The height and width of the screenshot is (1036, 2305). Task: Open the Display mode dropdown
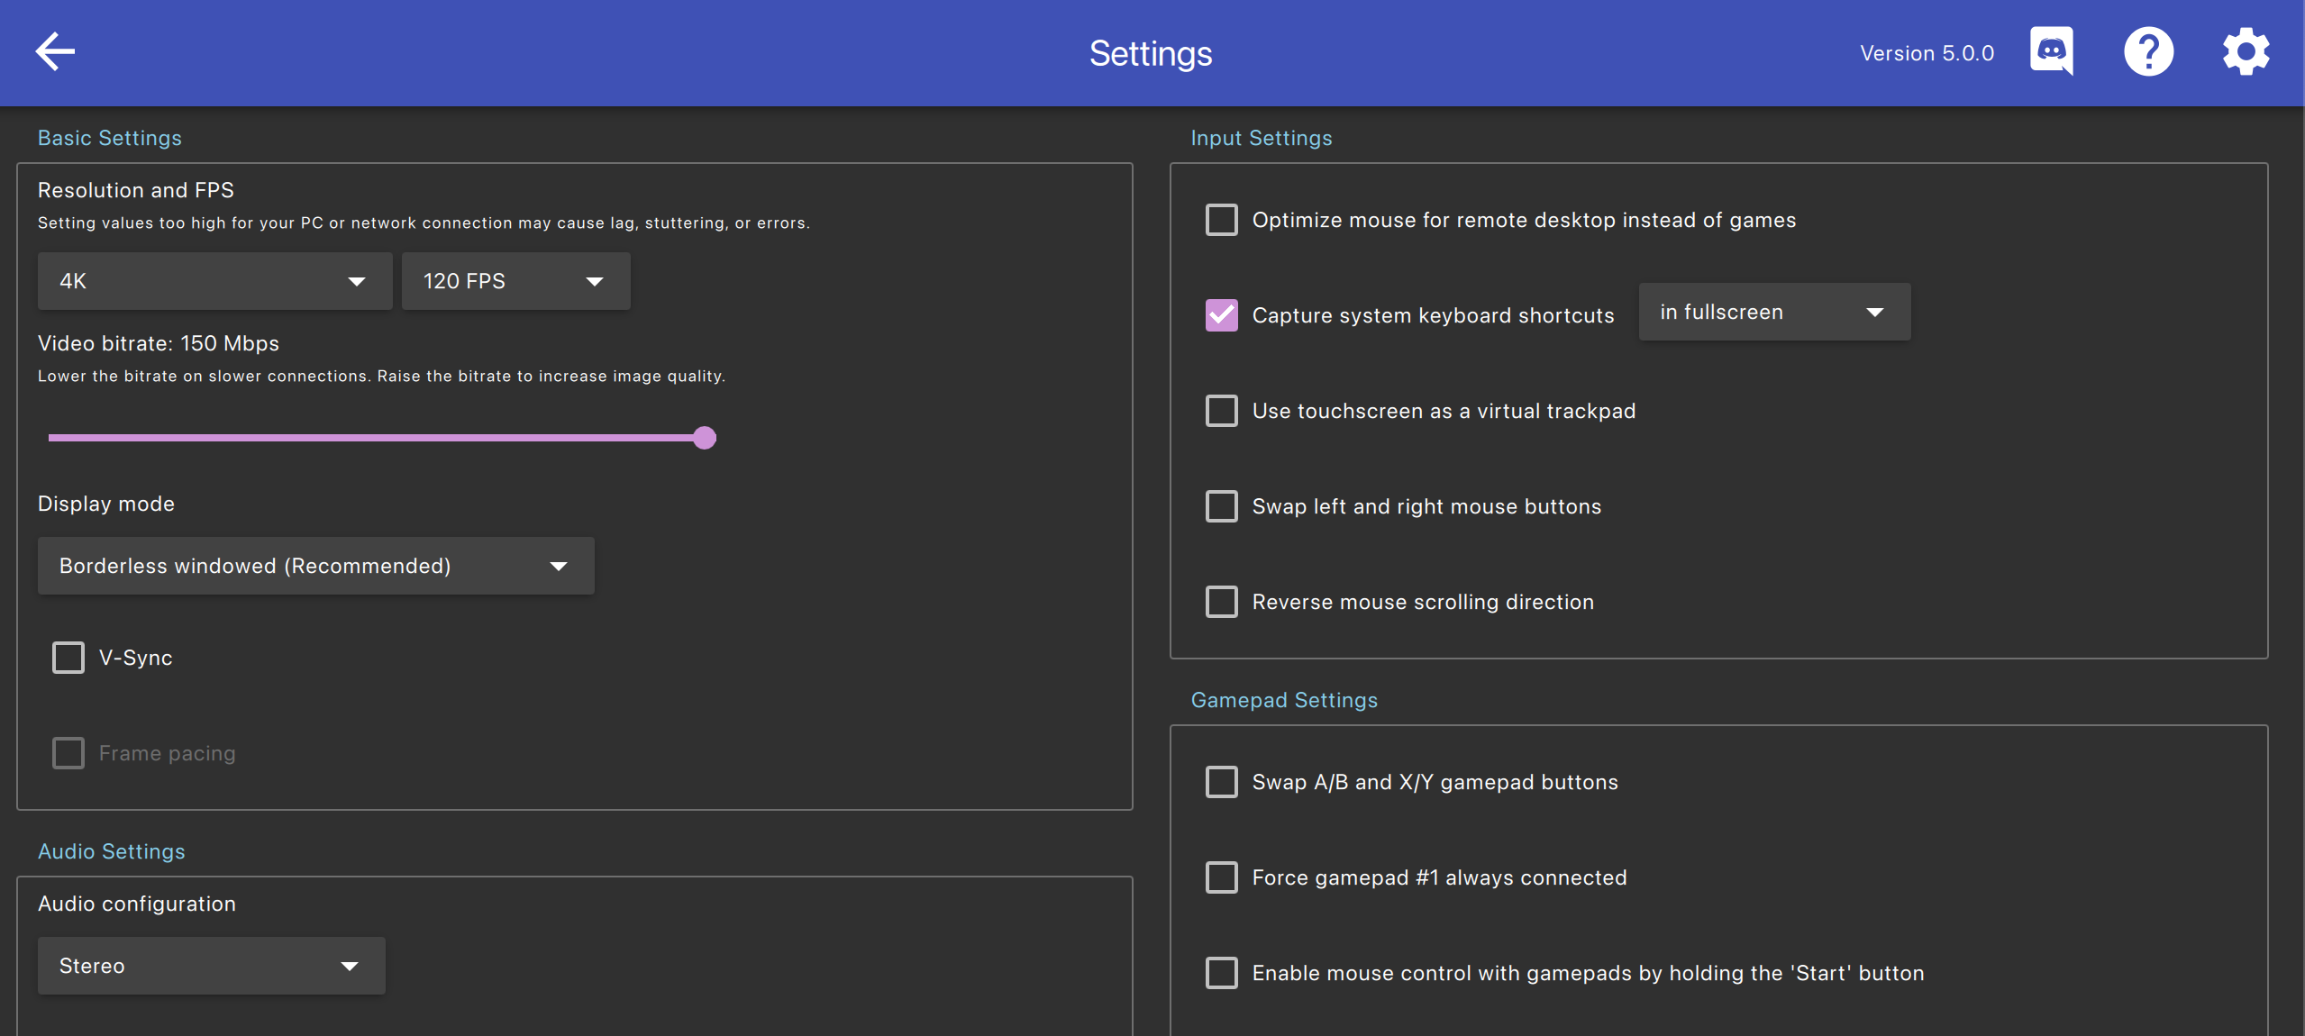coord(316,564)
